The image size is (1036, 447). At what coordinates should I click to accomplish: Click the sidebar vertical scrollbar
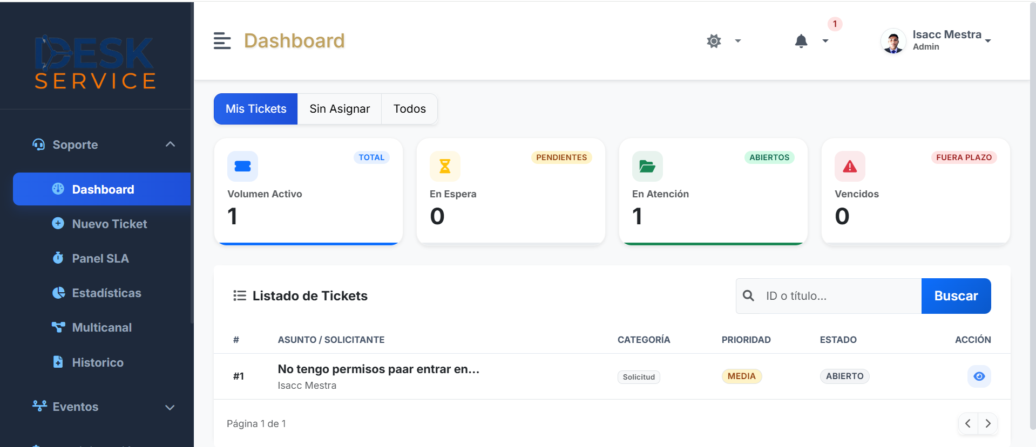tap(192, 162)
